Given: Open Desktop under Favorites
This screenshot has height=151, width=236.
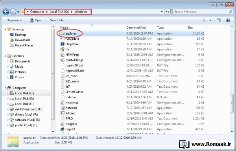Looking at the screenshot, I should pos(18,35).
